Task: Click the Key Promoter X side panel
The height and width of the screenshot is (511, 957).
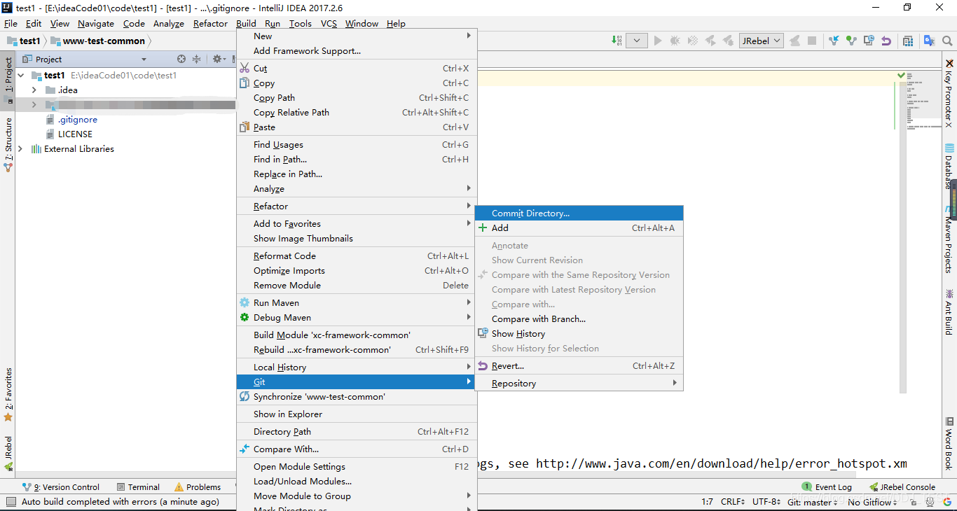Action: coord(949,94)
